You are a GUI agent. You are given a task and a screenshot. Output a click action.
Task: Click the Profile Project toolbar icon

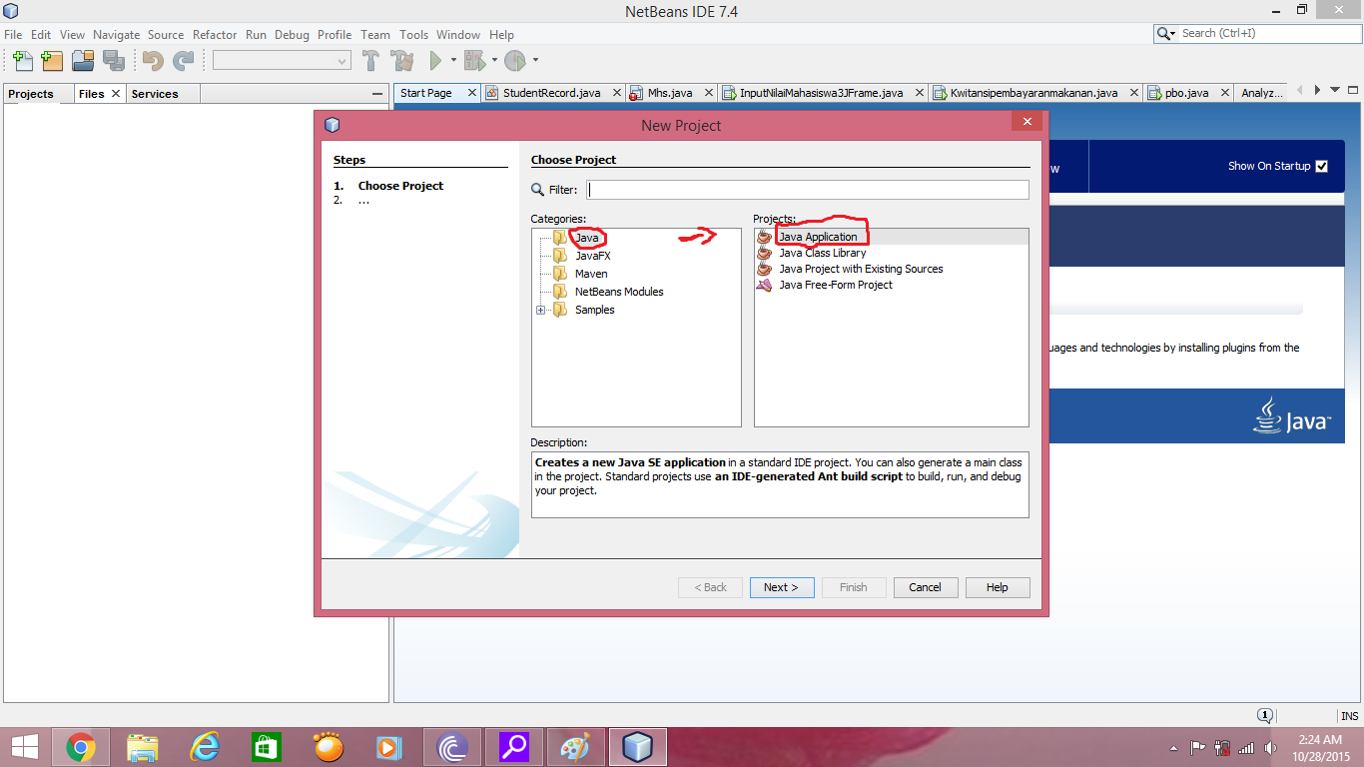click(514, 61)
